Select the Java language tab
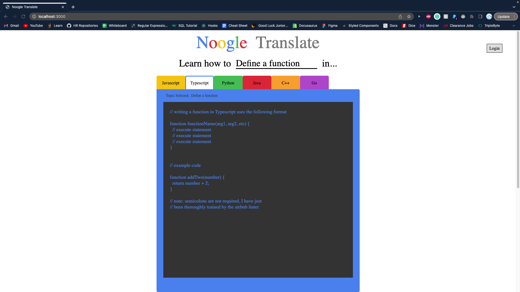The image size is (520, 292). coord(256,83)
